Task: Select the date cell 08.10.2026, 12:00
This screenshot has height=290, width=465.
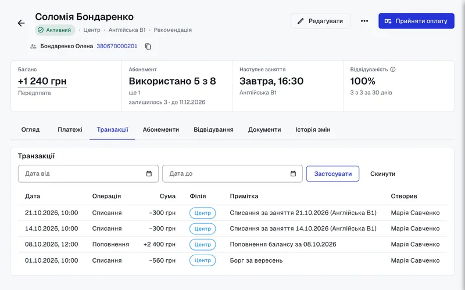Action: (x=51, y=244)
